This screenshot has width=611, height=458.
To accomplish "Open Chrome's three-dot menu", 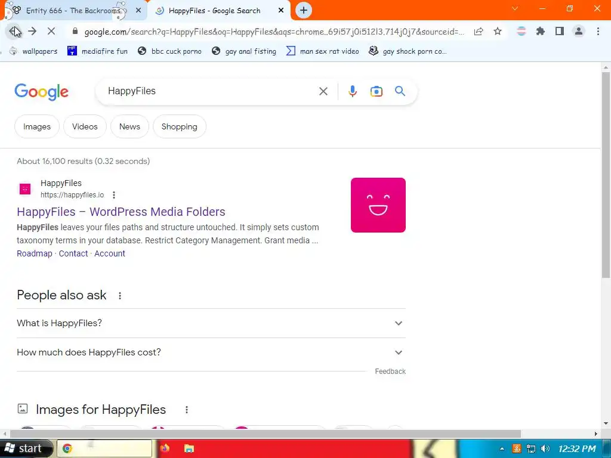I will point(598,31).
